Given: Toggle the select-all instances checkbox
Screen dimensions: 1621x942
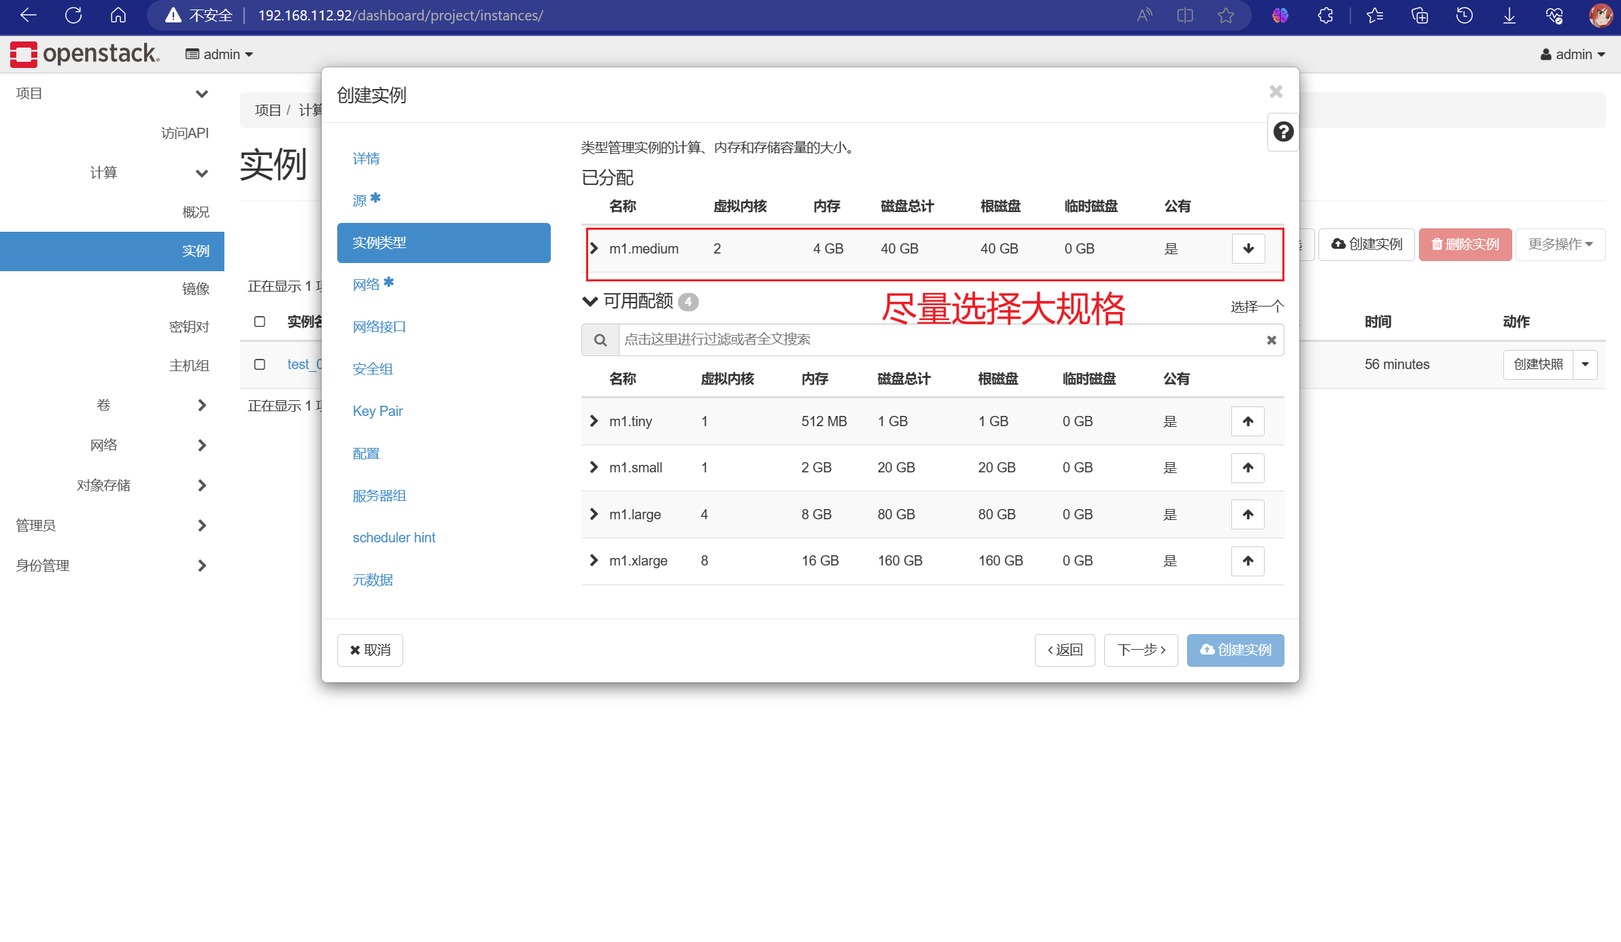Looking at the screenshot, I should click(260, 321).
